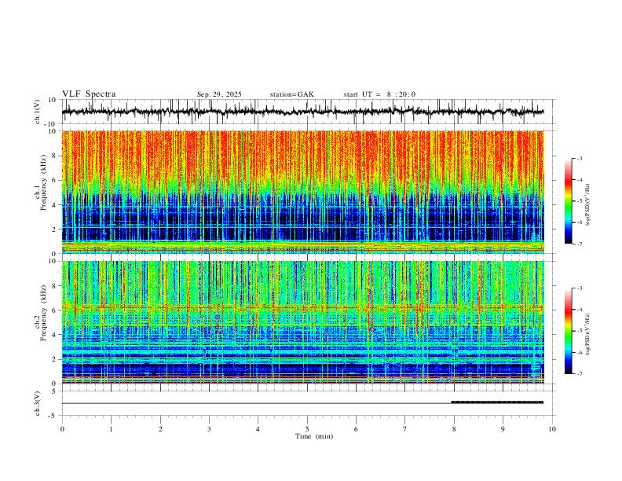Click the '-3' value on upper colorbar

tap(580, 158)
